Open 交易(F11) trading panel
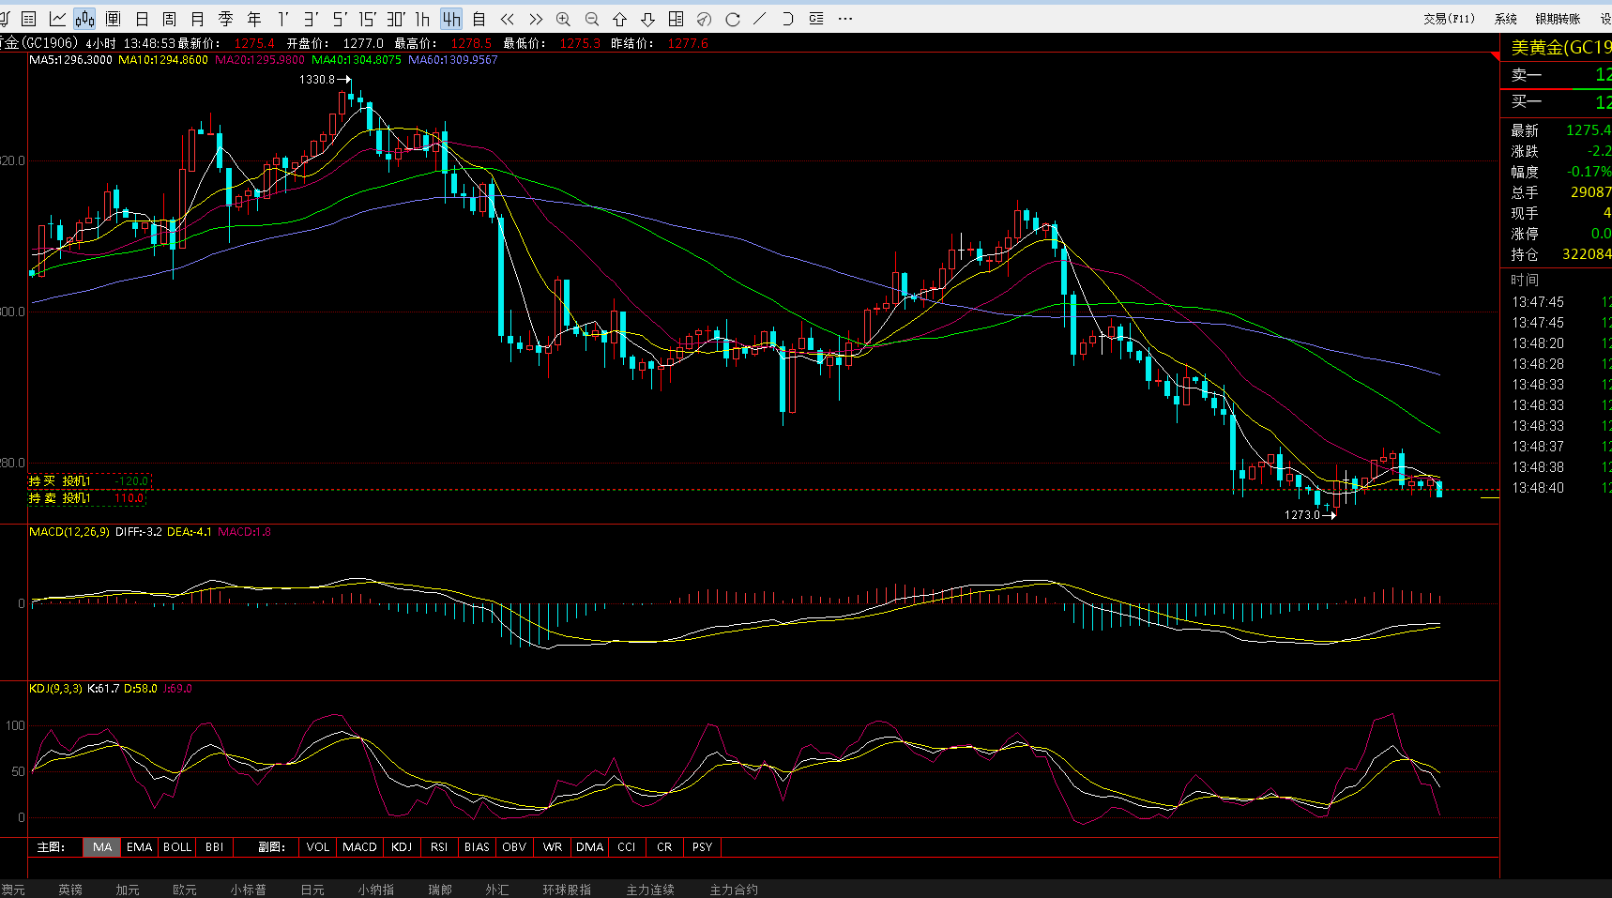 coord(1449,19)
